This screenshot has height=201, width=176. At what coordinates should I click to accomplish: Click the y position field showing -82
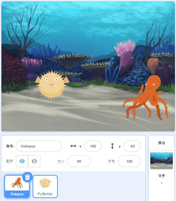[x=132, y=146]
